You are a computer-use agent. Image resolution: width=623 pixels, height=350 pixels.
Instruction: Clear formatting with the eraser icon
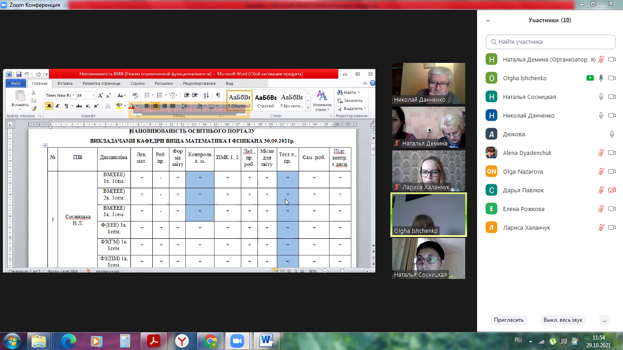tap(135, 95)
